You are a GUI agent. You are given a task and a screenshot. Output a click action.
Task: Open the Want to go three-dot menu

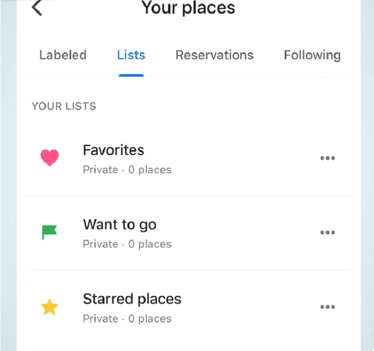click(328, 232)
